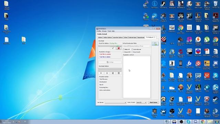220x124 pixels.
Task: Select the Acrobat Reader DC desktop icon
Action: coord(216,17)
